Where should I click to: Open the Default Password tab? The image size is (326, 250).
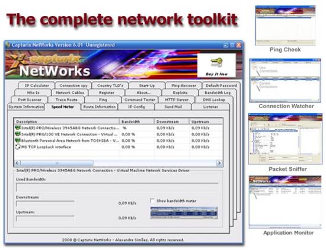(x=221, y=86)
